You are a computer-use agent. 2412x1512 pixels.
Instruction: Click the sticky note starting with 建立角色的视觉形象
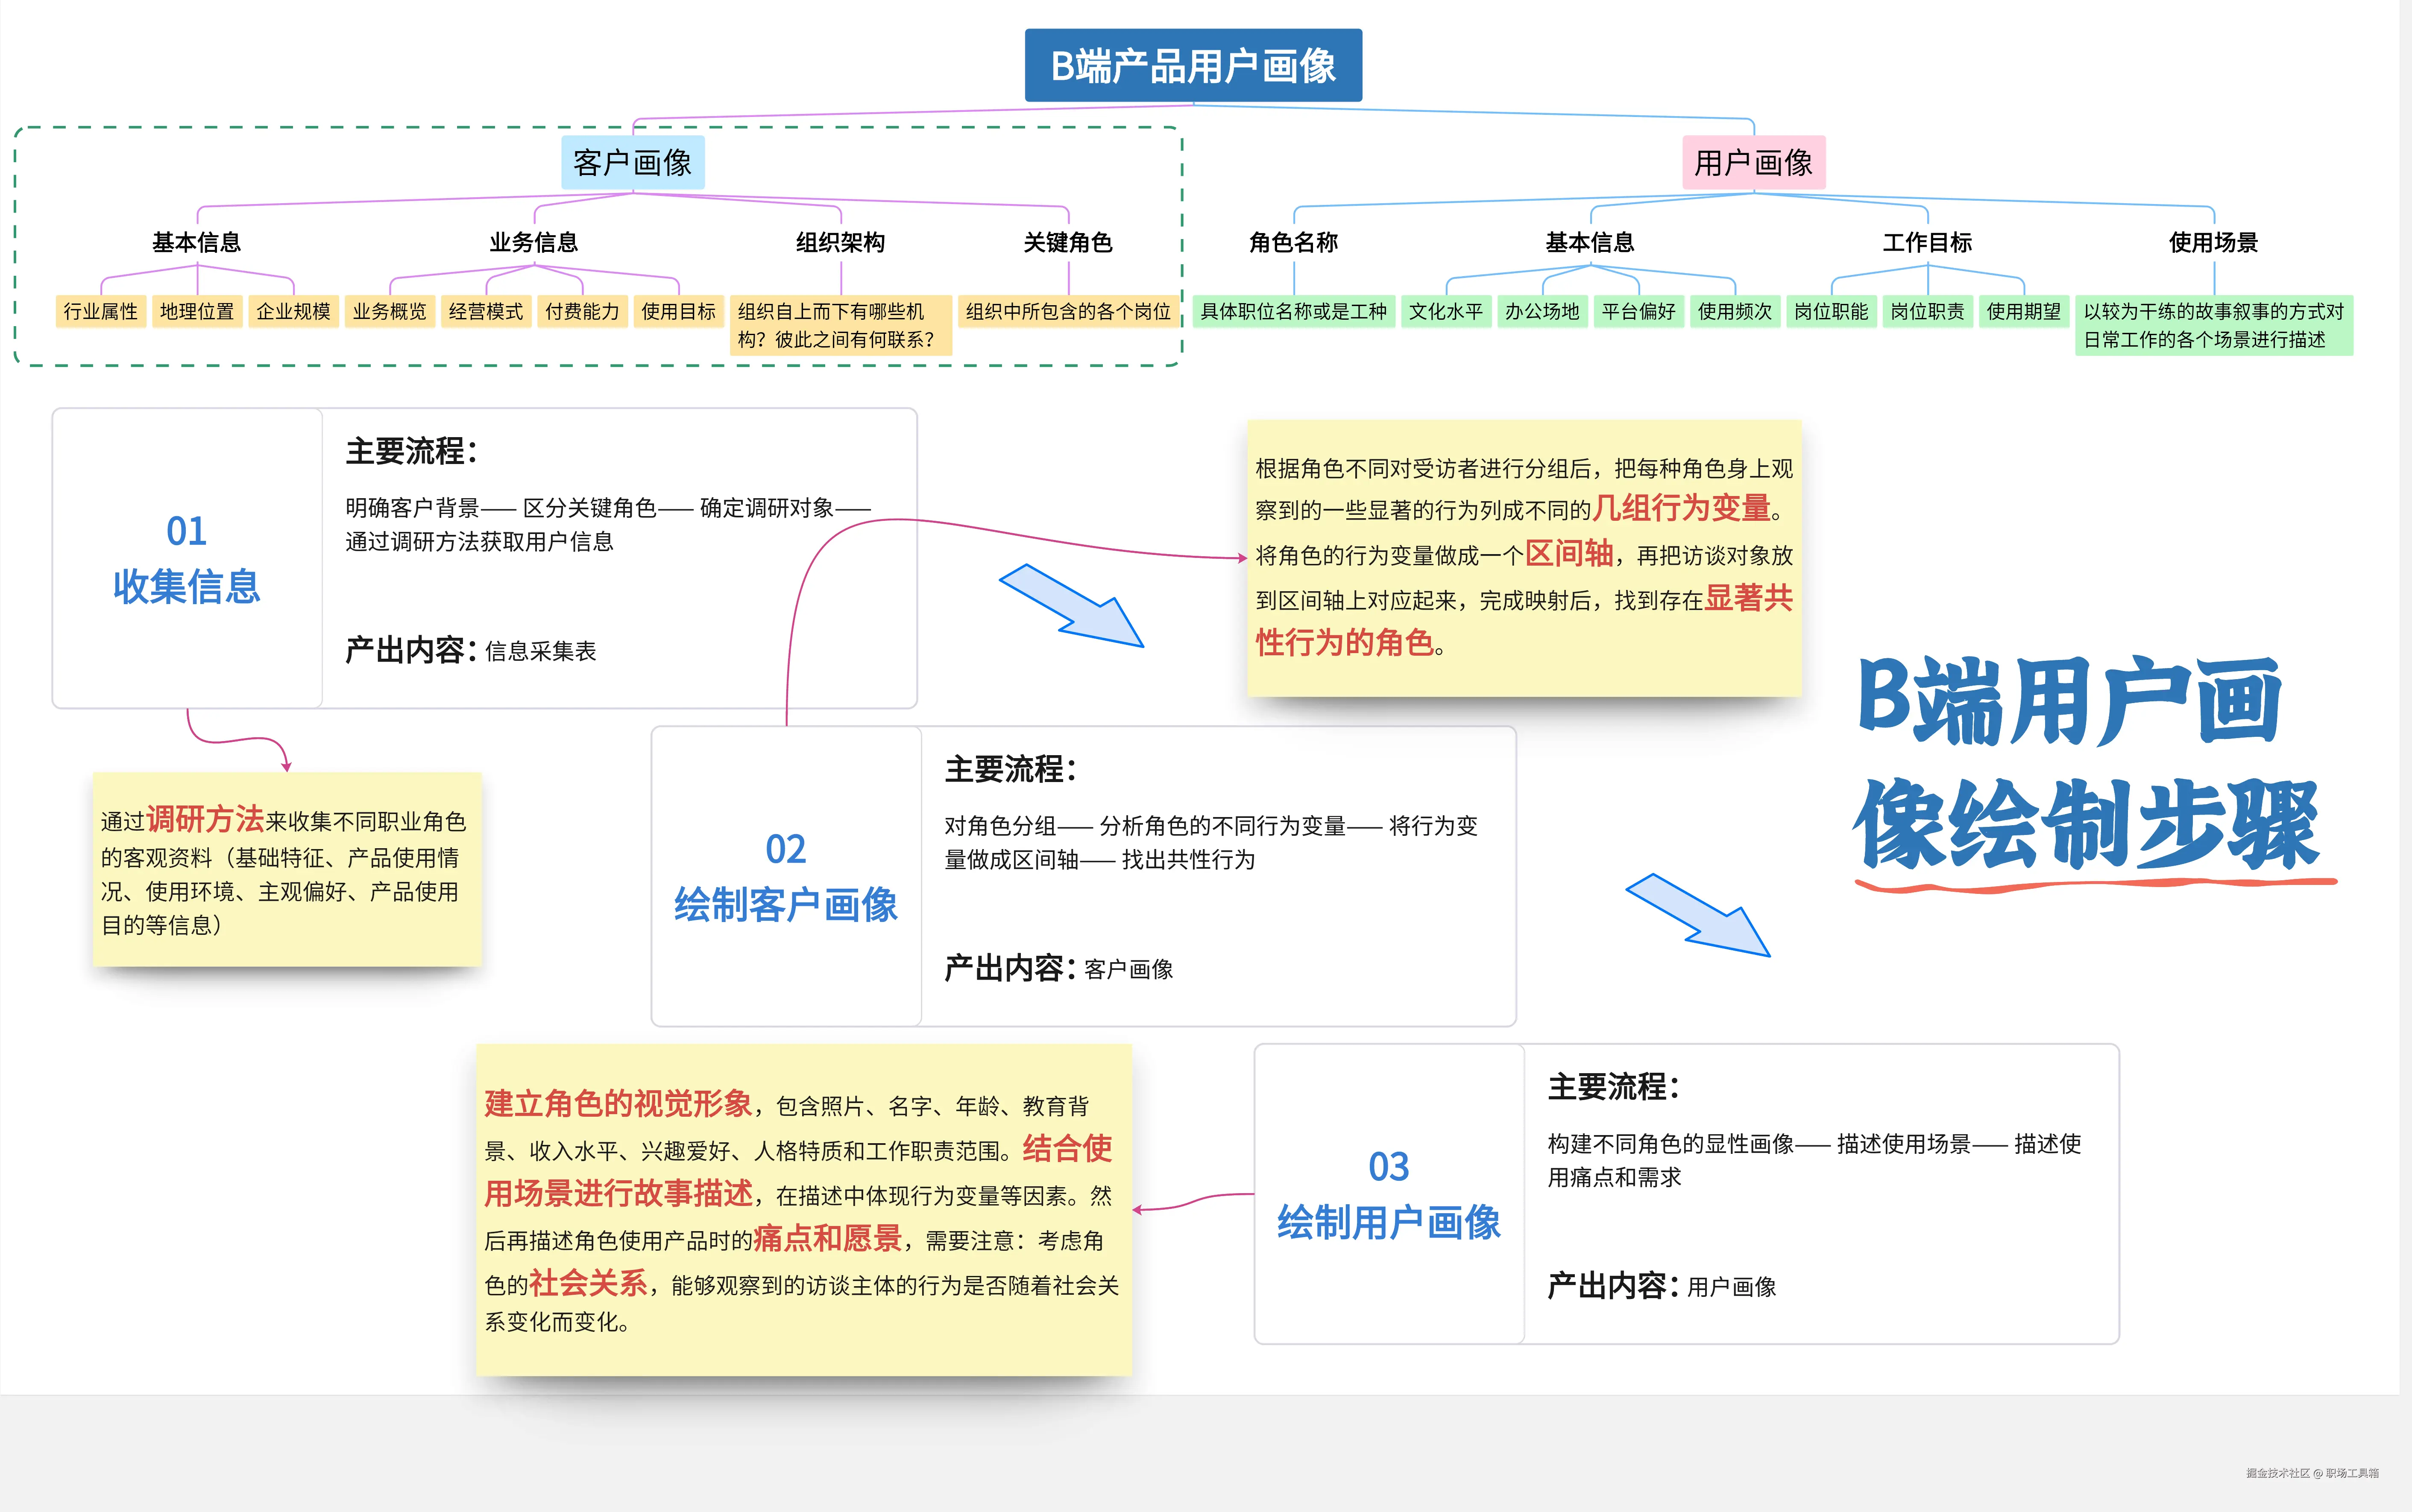[x=803, y=1210]
